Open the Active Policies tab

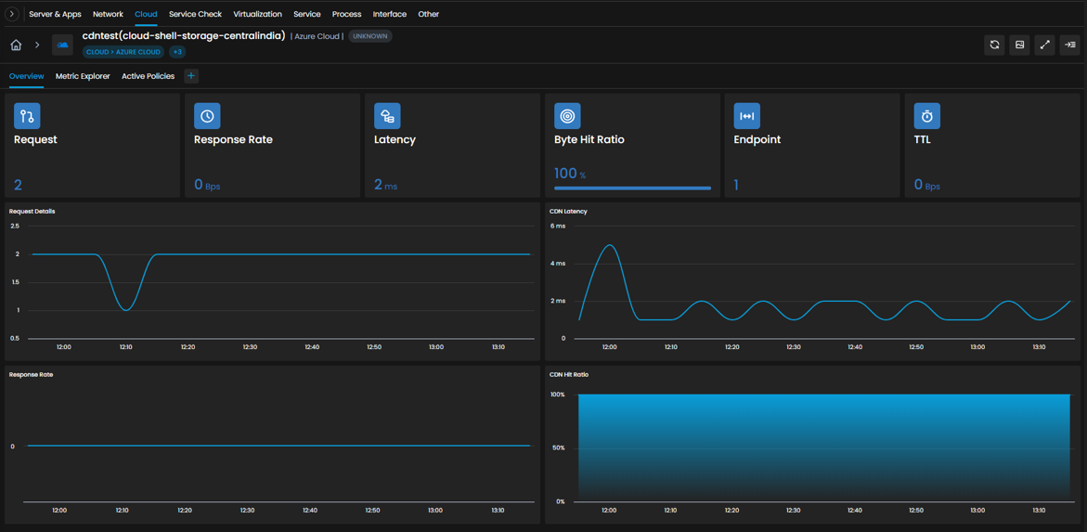pos(149,76)
